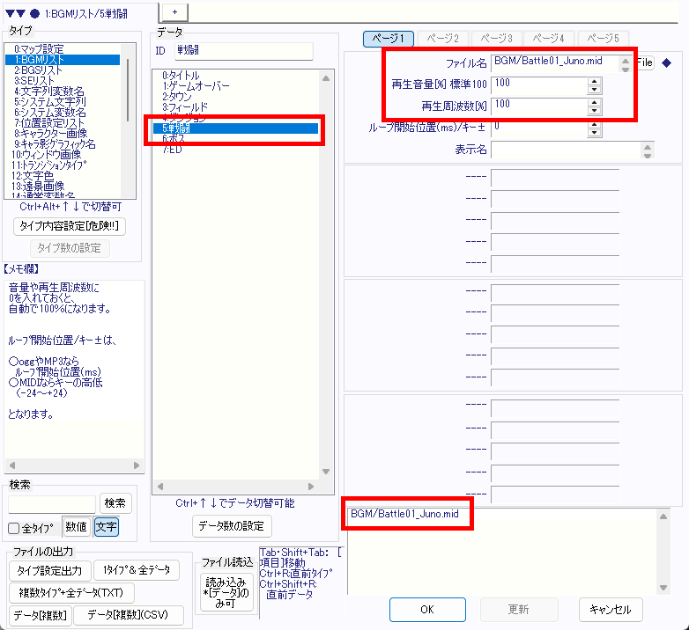Click the タイプ内容設定[危険!!] button
The height and width of the screenshot is (630, 689).
[70, 226]
